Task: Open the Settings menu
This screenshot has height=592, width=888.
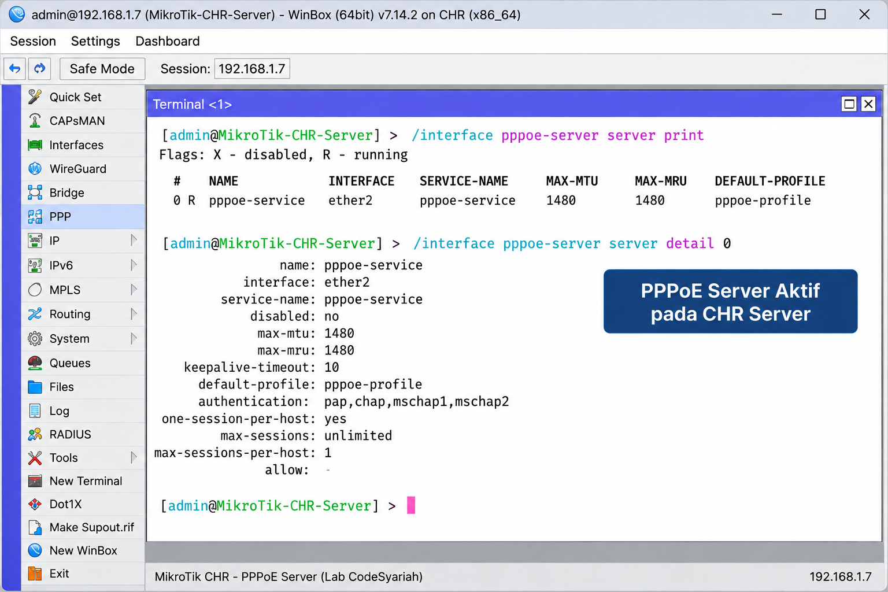Action: click(95, 41)
